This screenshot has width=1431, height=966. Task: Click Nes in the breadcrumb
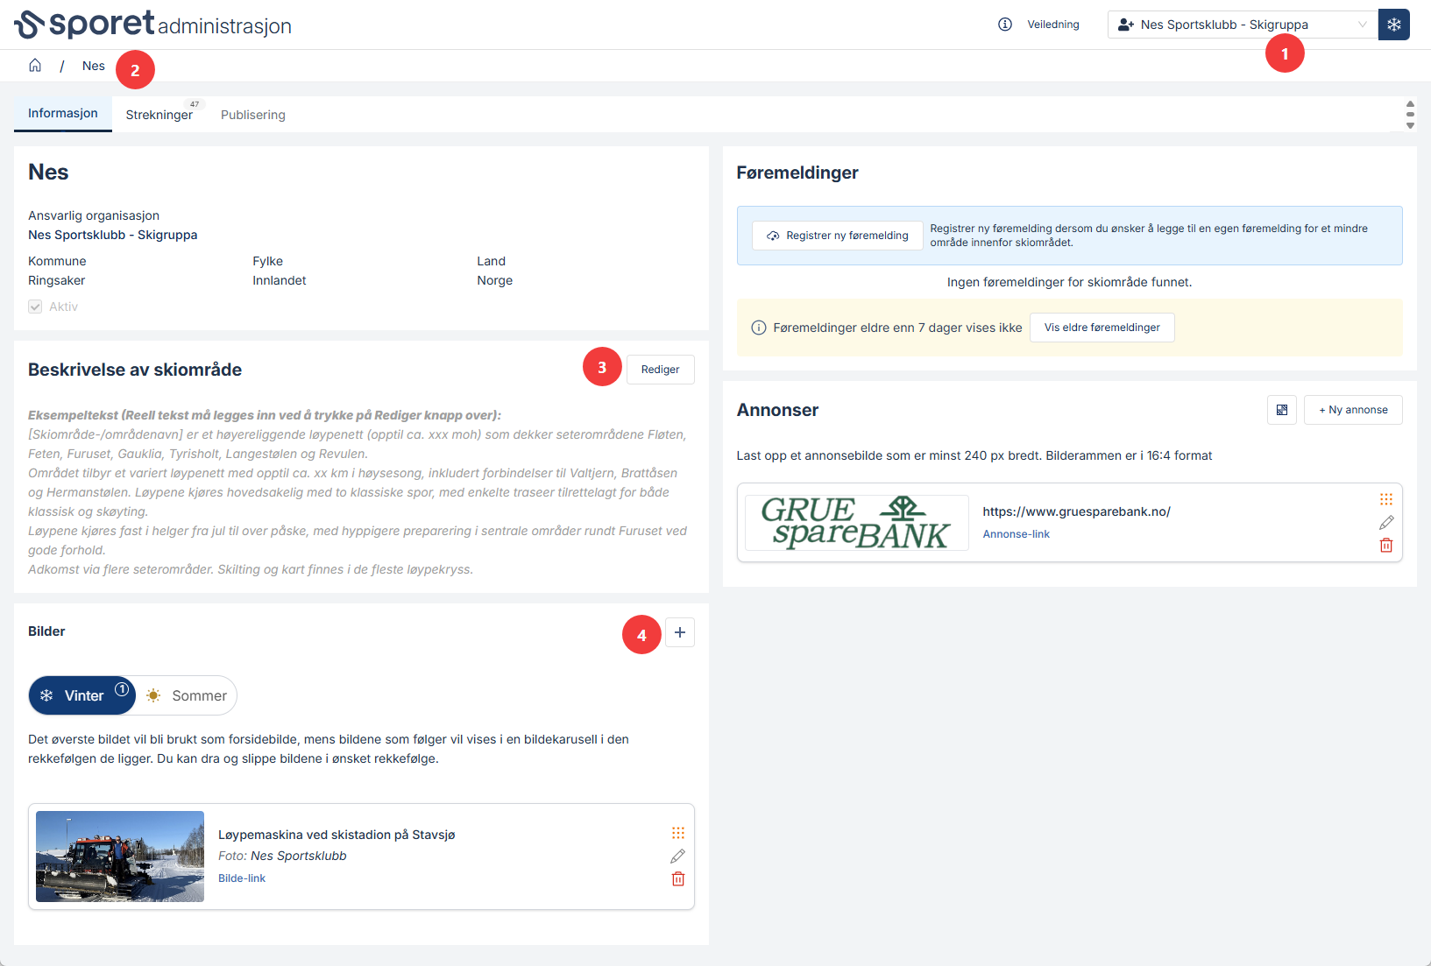[94, 66]
